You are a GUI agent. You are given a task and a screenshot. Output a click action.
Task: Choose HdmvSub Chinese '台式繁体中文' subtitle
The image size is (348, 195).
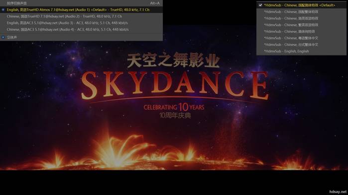(x=301, y=45)
